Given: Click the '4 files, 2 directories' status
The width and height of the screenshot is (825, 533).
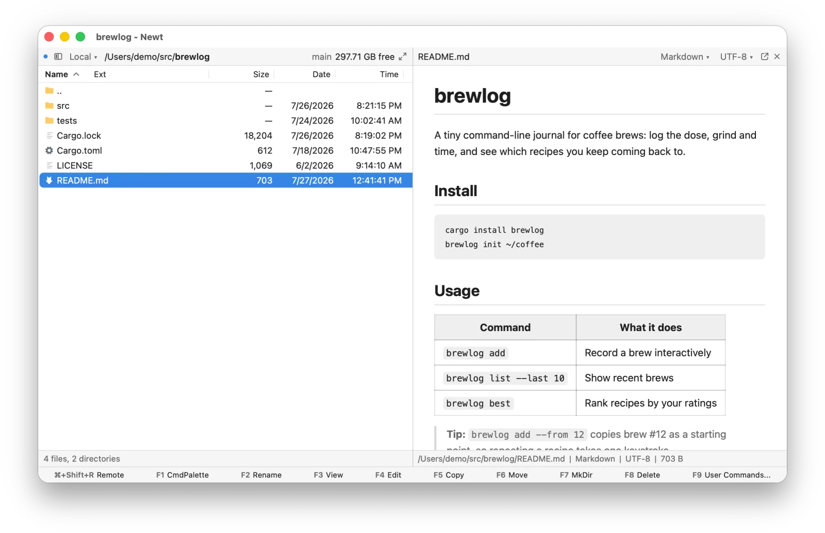Looking at the screenshot, I should point(82,459).
